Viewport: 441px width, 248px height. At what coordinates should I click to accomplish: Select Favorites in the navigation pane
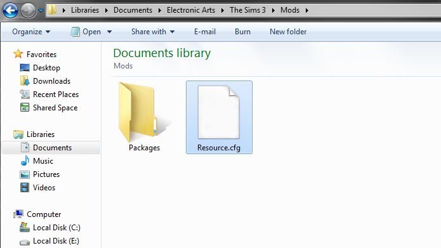(41, 55)
